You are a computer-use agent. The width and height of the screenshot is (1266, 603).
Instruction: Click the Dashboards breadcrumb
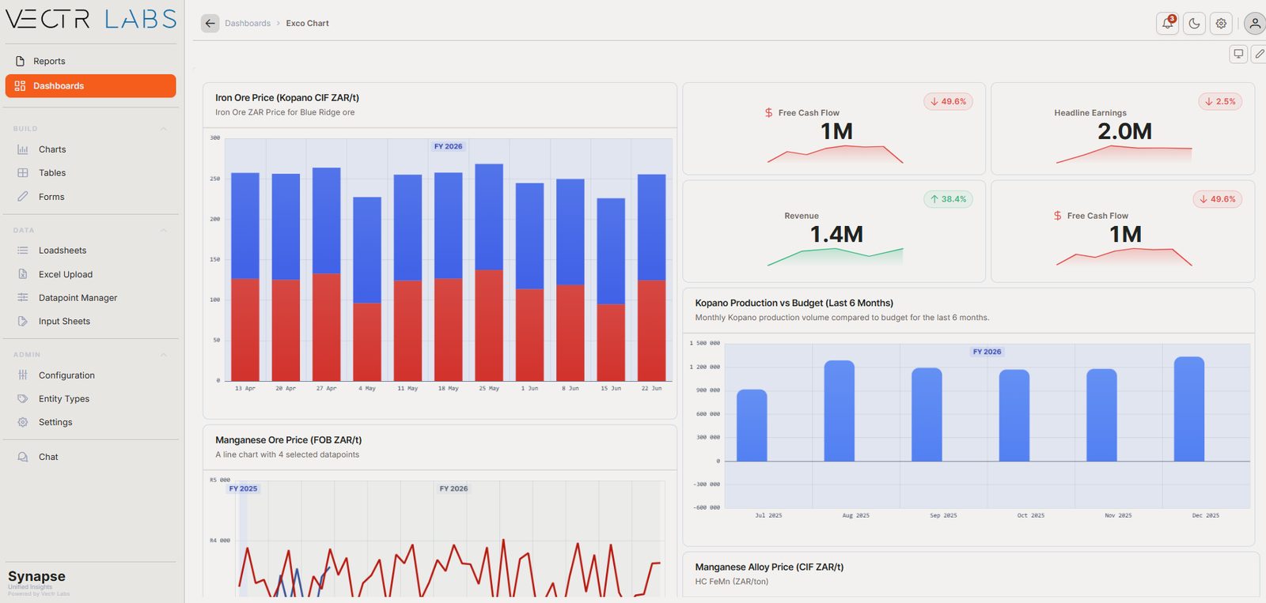248,24
